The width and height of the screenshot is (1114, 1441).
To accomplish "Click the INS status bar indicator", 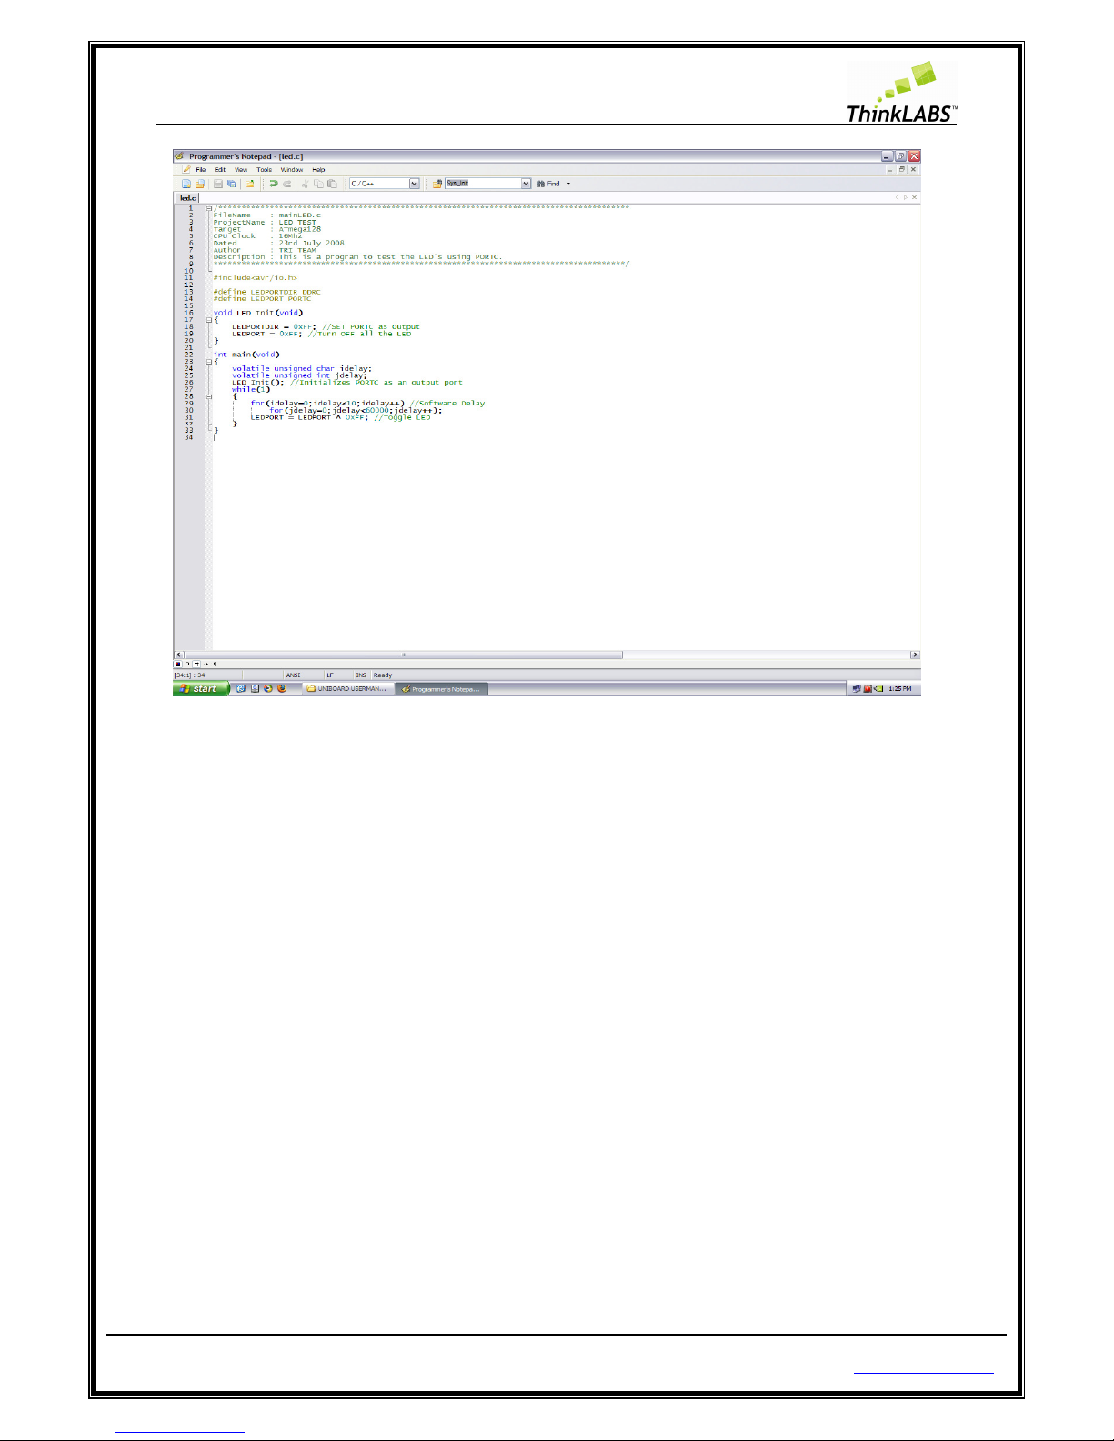I will point(361,675).
